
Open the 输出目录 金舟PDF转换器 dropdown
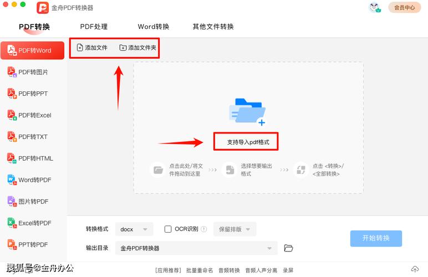pyautogui.click(x=196, y=248)
